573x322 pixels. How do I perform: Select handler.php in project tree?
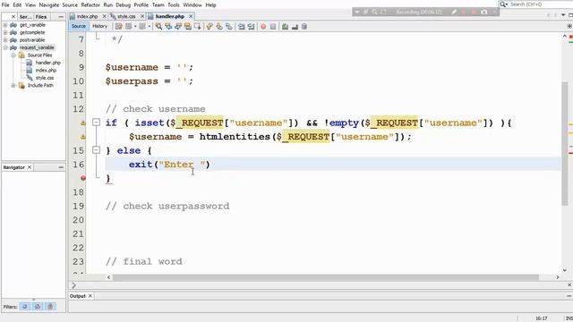(47, 63)
